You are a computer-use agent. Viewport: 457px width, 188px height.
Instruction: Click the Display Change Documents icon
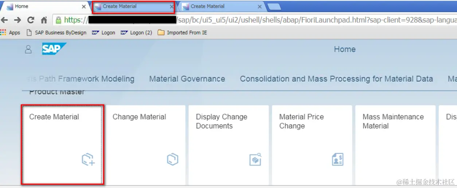[x=255, y=159]
